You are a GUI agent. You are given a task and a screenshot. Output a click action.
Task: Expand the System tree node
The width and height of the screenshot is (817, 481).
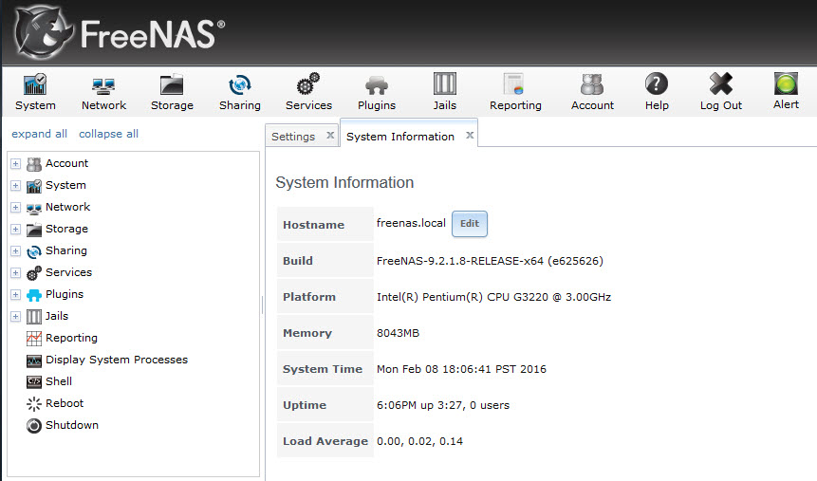tap(15, 186)
